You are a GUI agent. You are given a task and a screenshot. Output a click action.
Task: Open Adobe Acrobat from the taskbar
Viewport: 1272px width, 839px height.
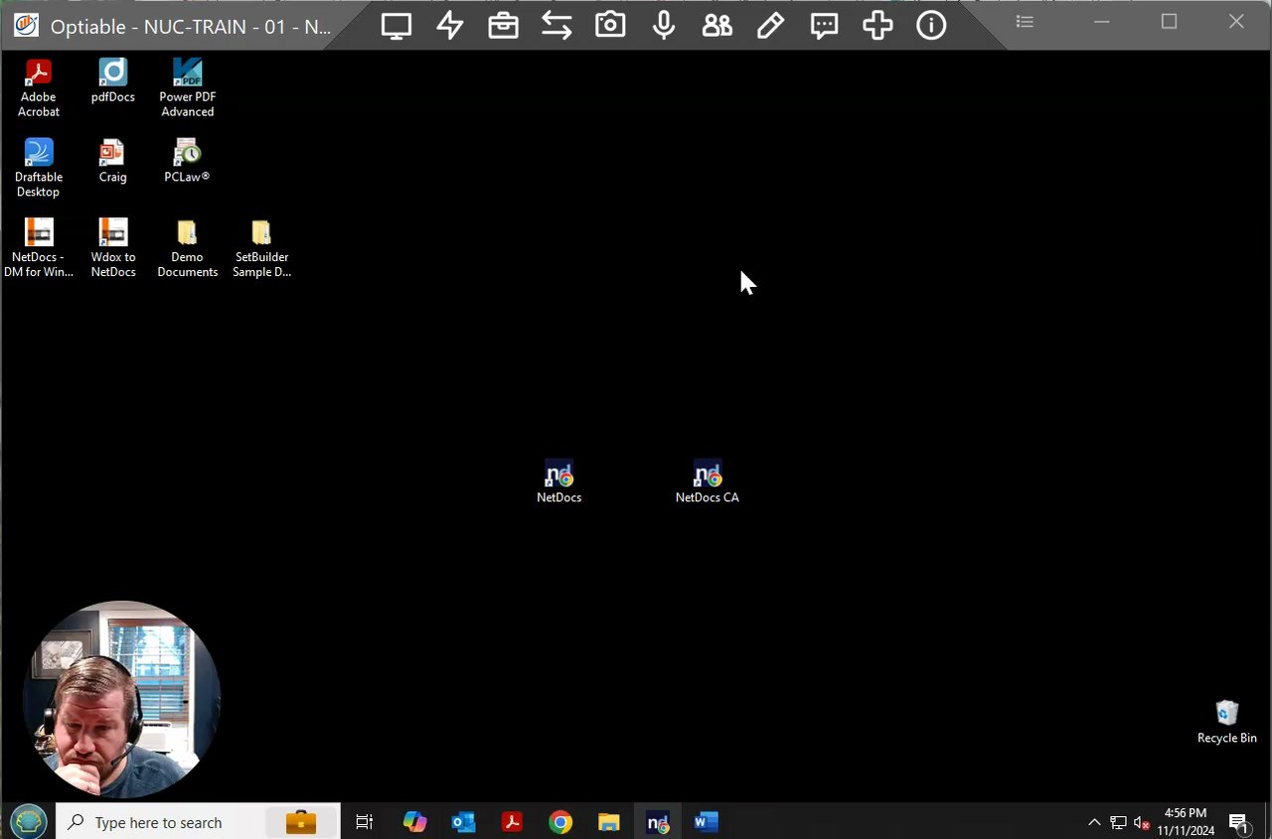(x=512, y=822)
